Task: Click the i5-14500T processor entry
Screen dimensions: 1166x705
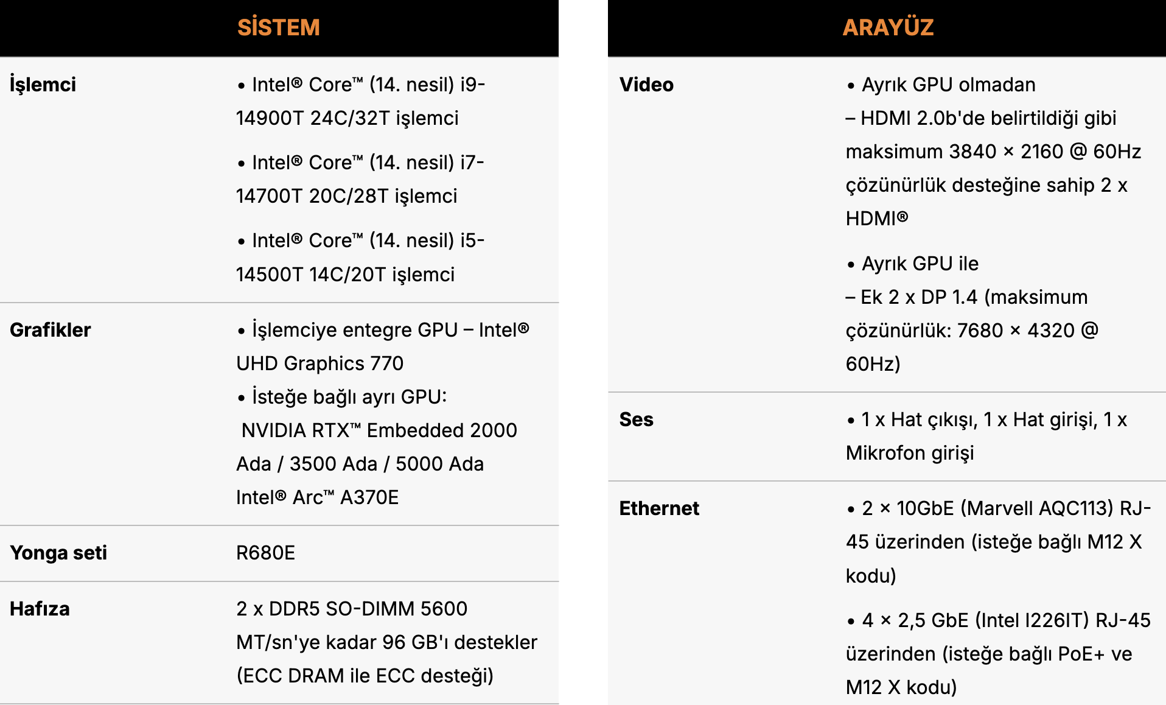Action: 361,257
